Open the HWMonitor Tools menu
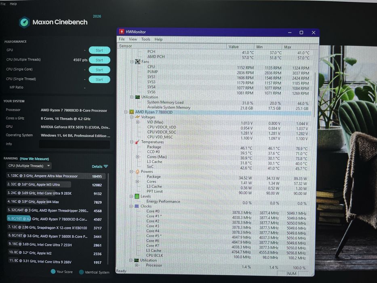Viewport: 377px width, 283px height. click(x=146, y=39)
